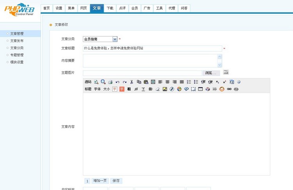This screenshot has height=190, width=293.
Task: Click the image picker icon beside 浏览
Action: pyautogui.click(x=226, y=72)
